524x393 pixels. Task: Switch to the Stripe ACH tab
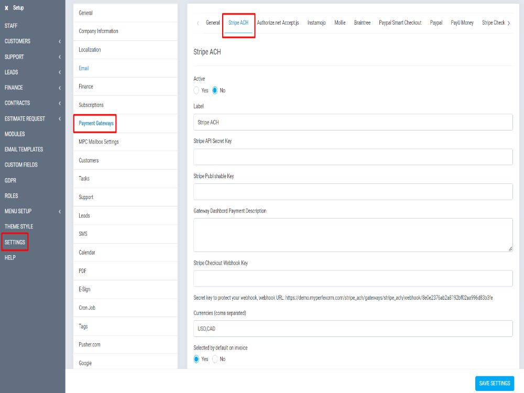239,23
